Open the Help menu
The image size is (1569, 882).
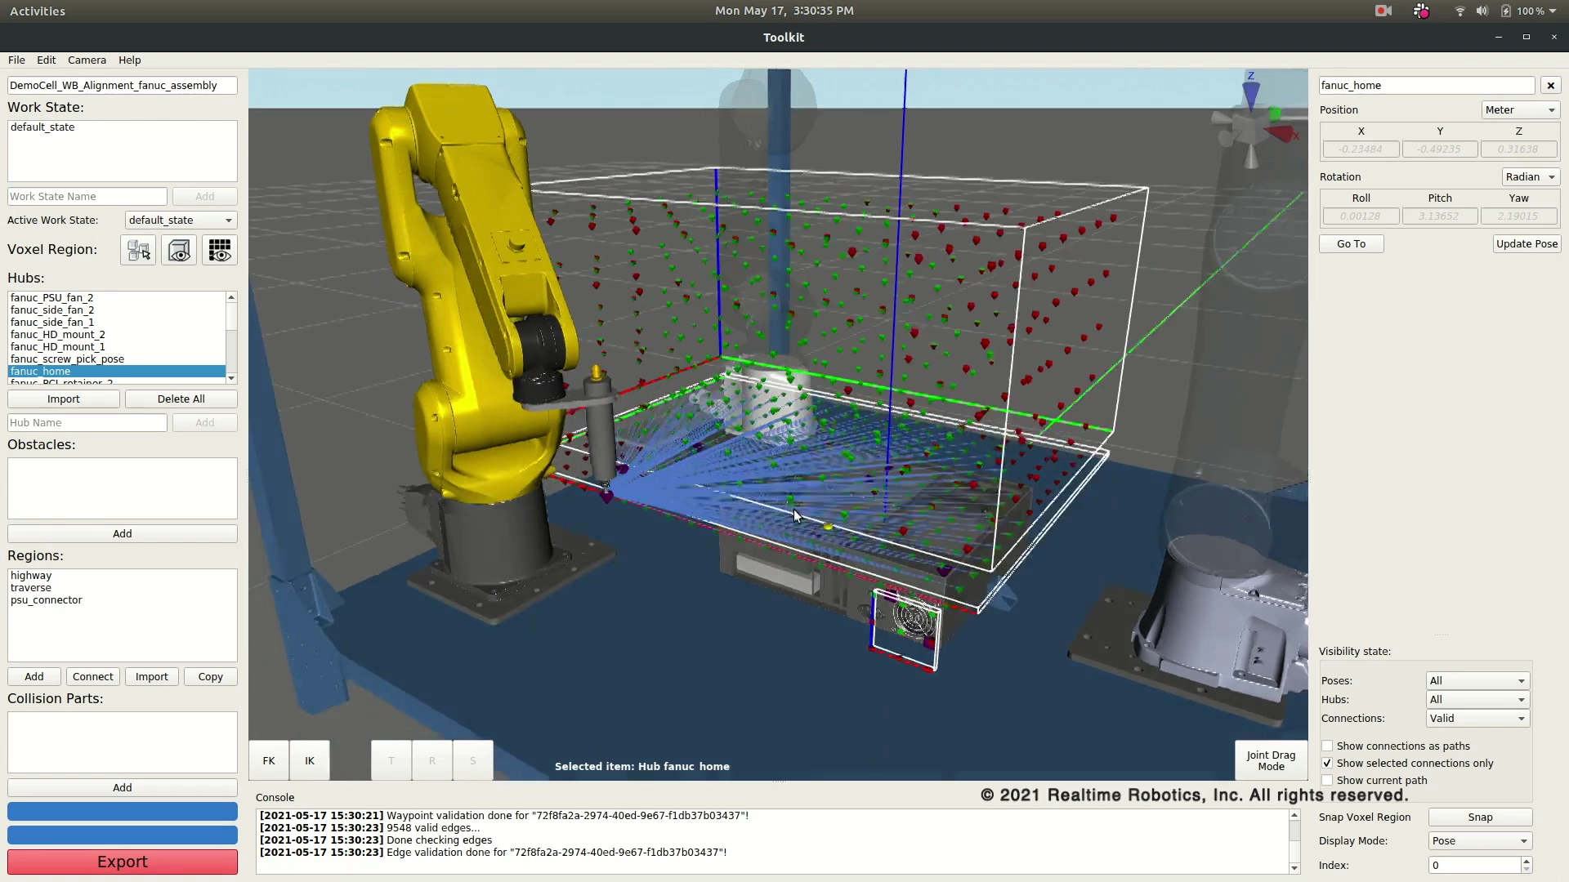[129, 60]
